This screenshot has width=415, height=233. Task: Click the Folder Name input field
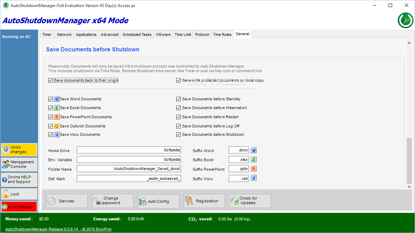129,169
